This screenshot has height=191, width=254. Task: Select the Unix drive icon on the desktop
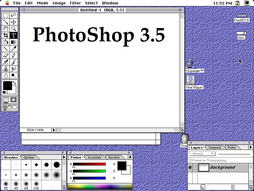pos(241,33)
